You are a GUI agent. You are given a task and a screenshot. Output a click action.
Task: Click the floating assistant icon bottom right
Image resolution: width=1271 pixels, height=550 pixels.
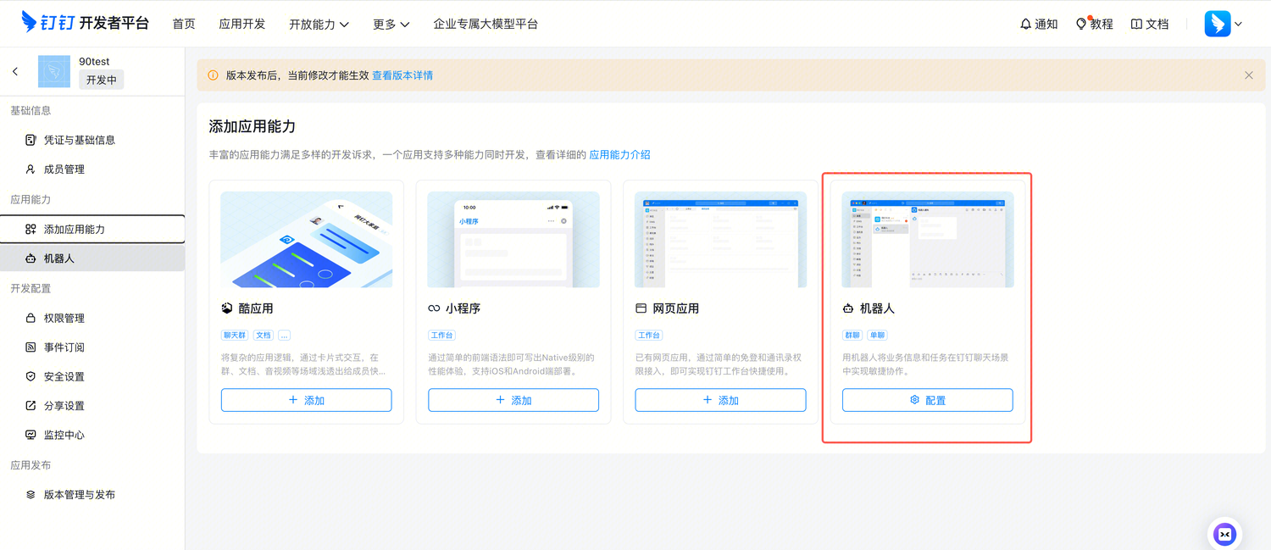point(1224,534)
